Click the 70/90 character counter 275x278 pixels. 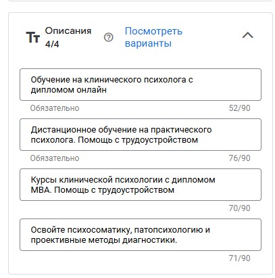click(x=240, y=208)
